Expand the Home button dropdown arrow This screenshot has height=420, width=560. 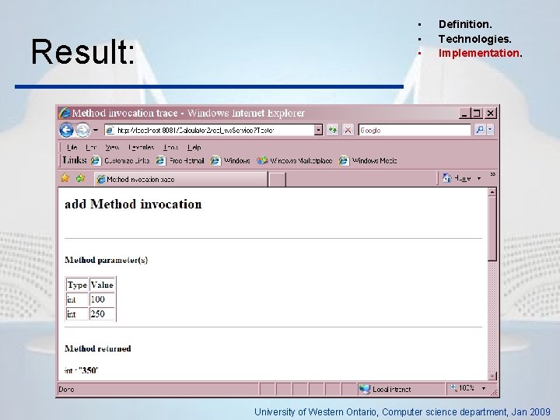pos(479,178)
